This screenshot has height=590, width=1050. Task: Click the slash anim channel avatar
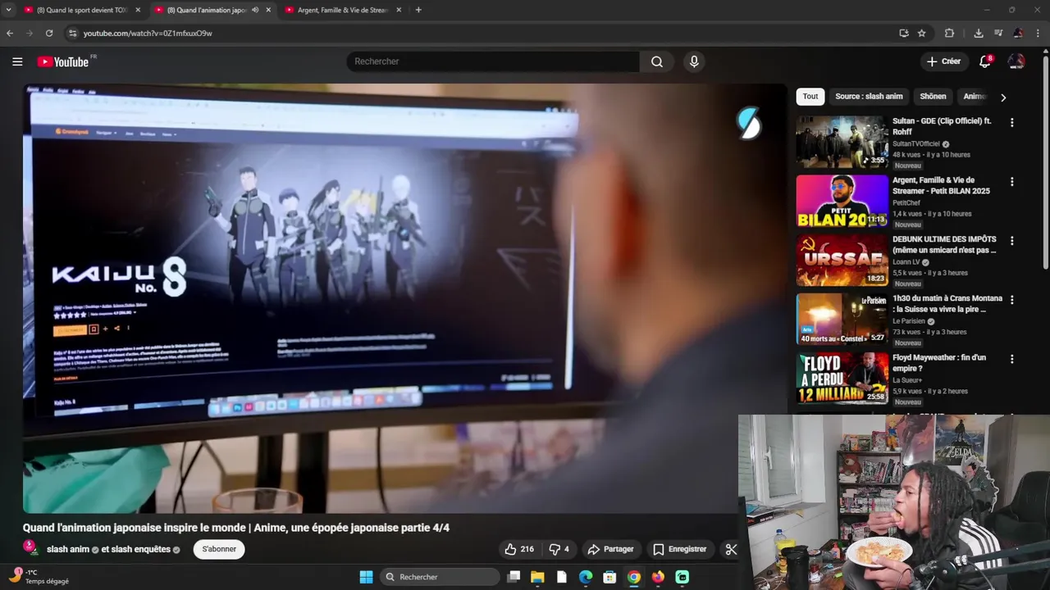[30, 548]
